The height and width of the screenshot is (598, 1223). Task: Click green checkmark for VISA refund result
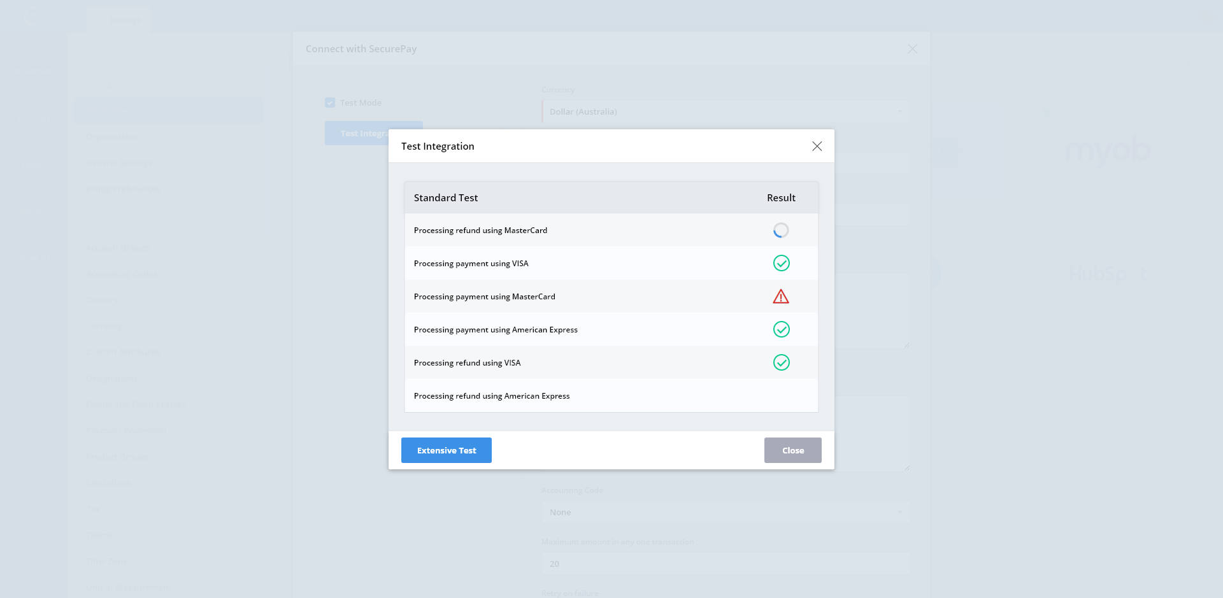tap(781, 362)
